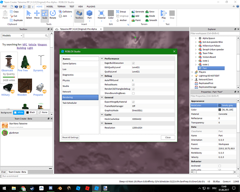Open Steam from the taskbar

click(x=32, y=188)
